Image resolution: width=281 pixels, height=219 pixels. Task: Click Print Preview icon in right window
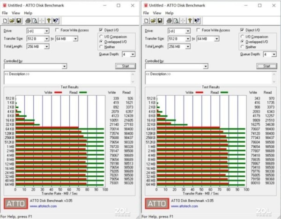177,21
